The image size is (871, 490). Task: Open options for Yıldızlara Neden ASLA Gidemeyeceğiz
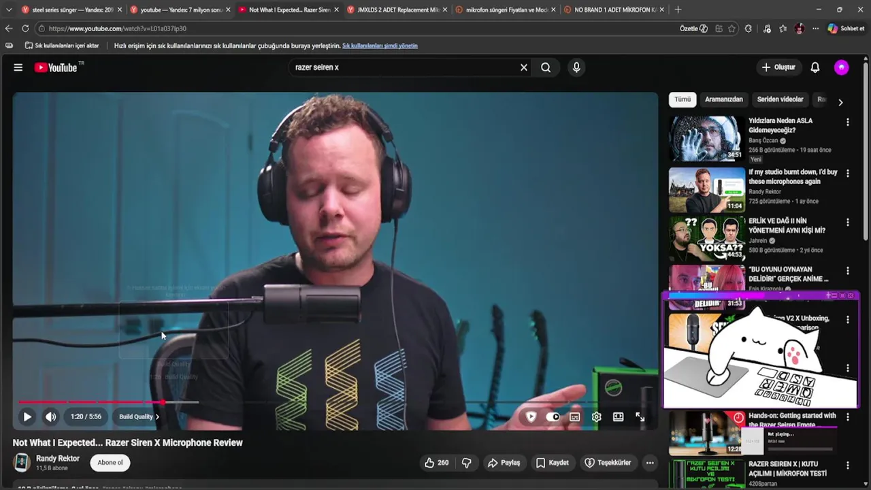(848, 122)
